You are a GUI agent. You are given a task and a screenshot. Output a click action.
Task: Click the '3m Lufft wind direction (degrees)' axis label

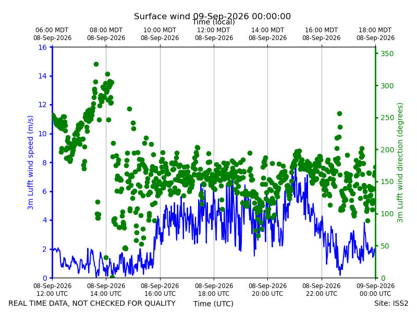click(x=400, y=162)
